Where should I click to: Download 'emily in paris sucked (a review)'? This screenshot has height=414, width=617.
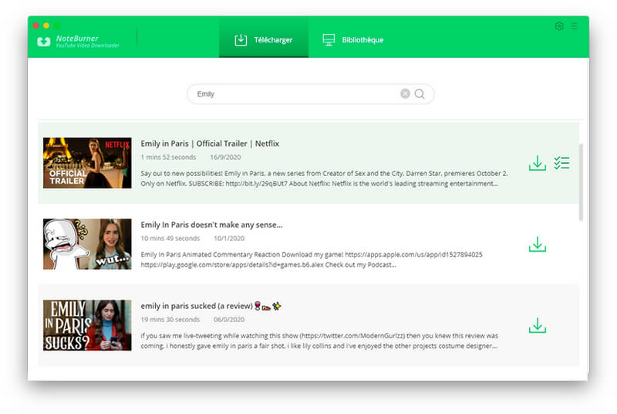coord(537,325)
